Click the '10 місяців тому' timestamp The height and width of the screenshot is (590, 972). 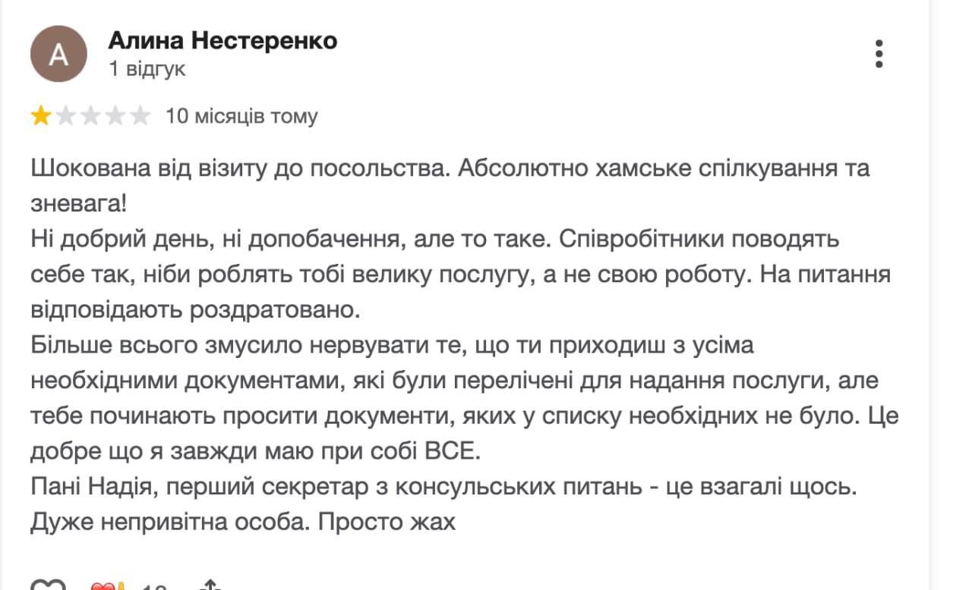241,116
